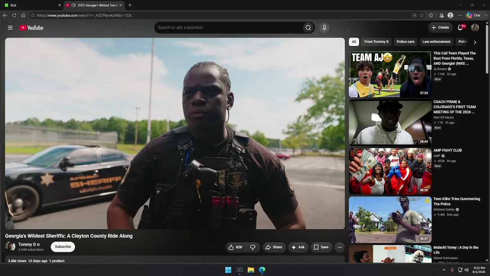Open the Teen Killer video thumbnail

click(x=390, y=220)
